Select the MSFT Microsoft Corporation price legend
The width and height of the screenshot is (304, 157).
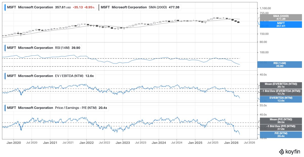(50, 7)
